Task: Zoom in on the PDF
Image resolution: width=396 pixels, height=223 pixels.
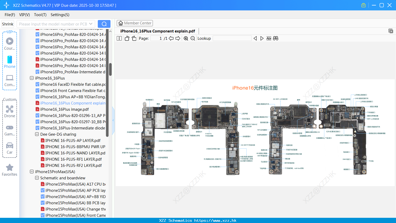Action: pos(186,38)
